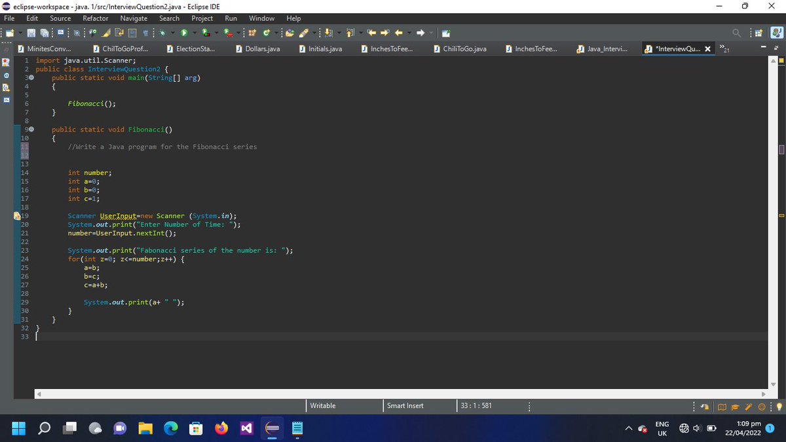This screenshot has width=786, height=442.
Task: Toggle Show Whitespace Characters pilcrow
Action: tap(145, 33)
